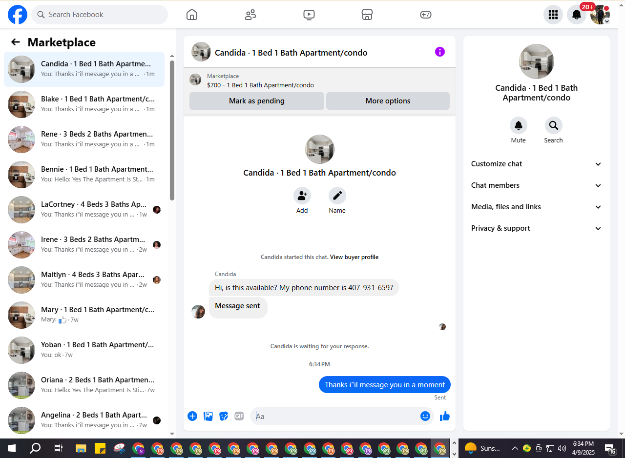Viewport: 625px width, 458px height.
Task: Click the Search magnifier in chat details
Action: 554,125
